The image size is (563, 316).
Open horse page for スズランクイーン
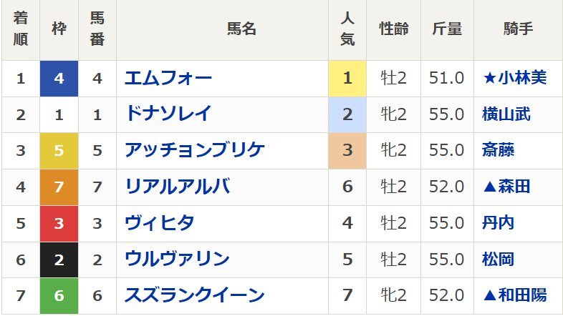(195, 295)
